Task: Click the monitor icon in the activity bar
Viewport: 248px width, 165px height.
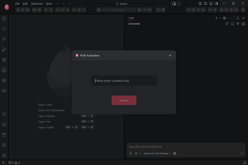Action: pyautogui.click(x=4, y=124)
